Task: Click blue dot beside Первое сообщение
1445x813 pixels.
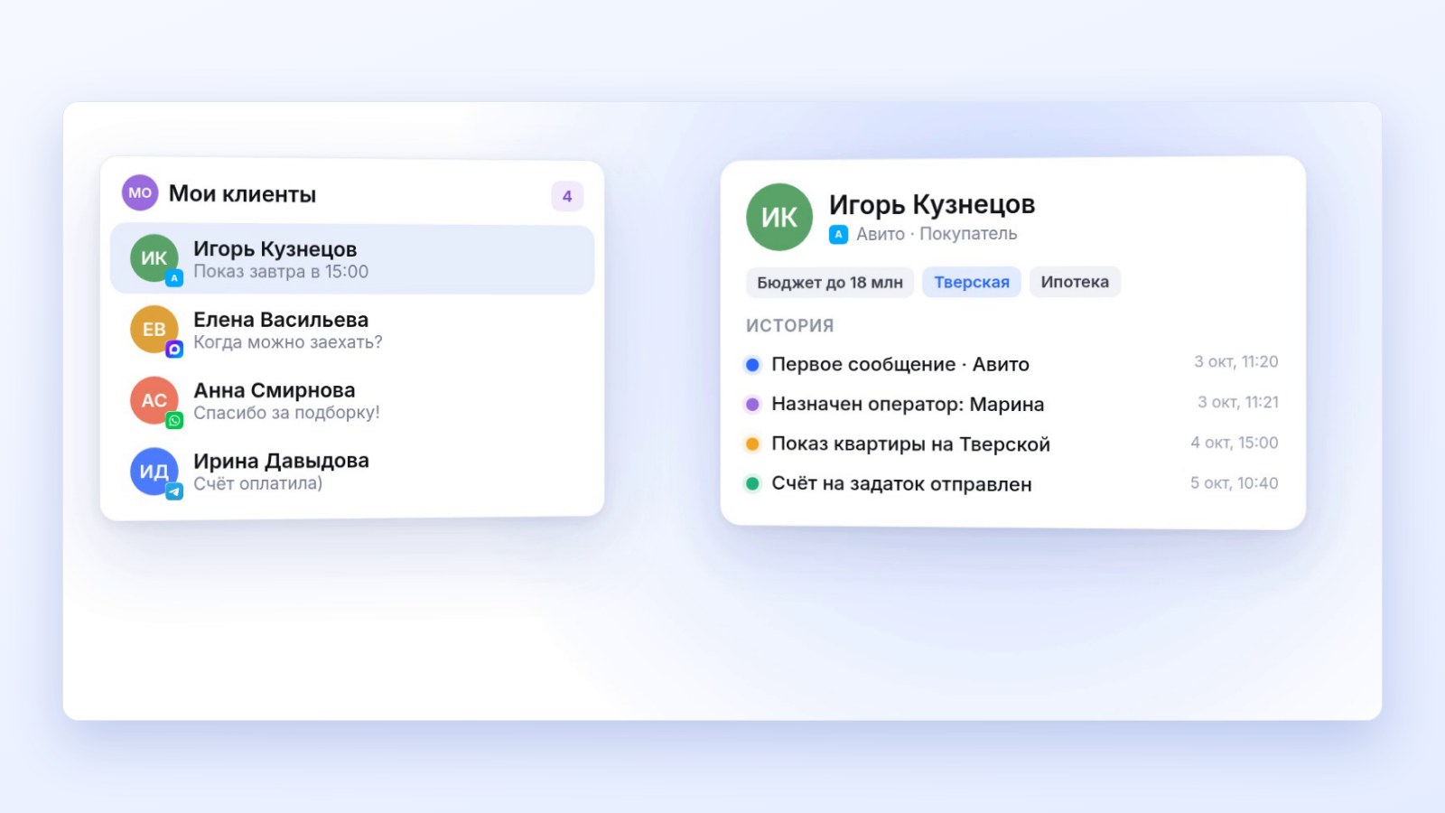Action: pos(752,365)
